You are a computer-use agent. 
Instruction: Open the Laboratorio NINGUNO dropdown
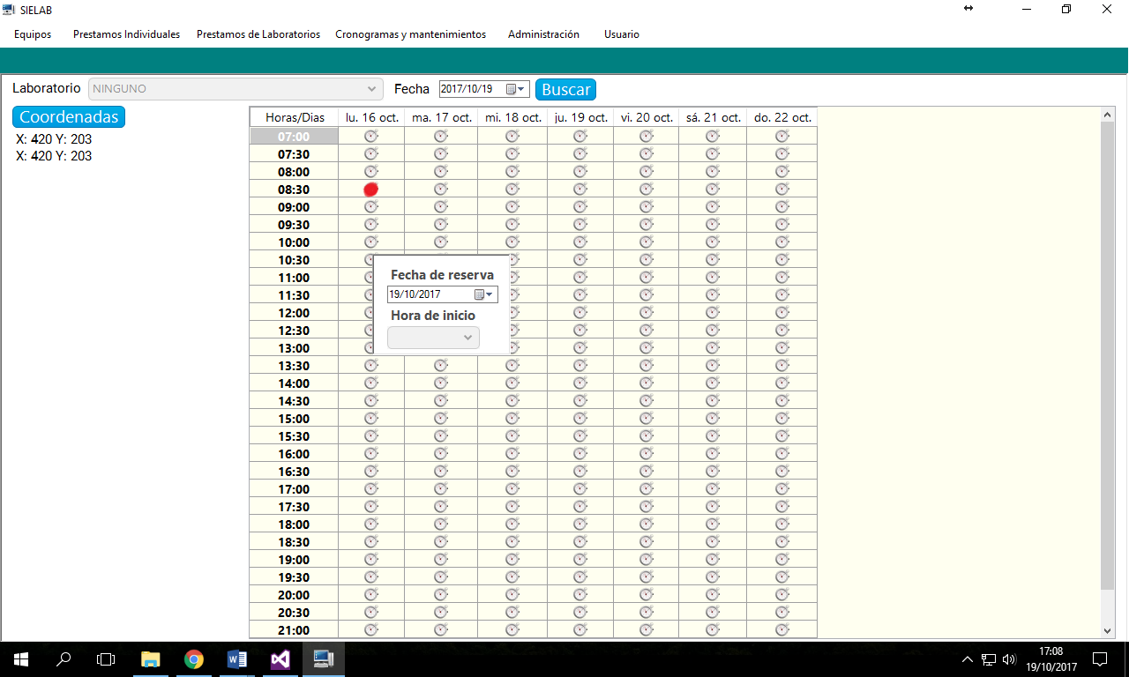[x=236, y=89]
